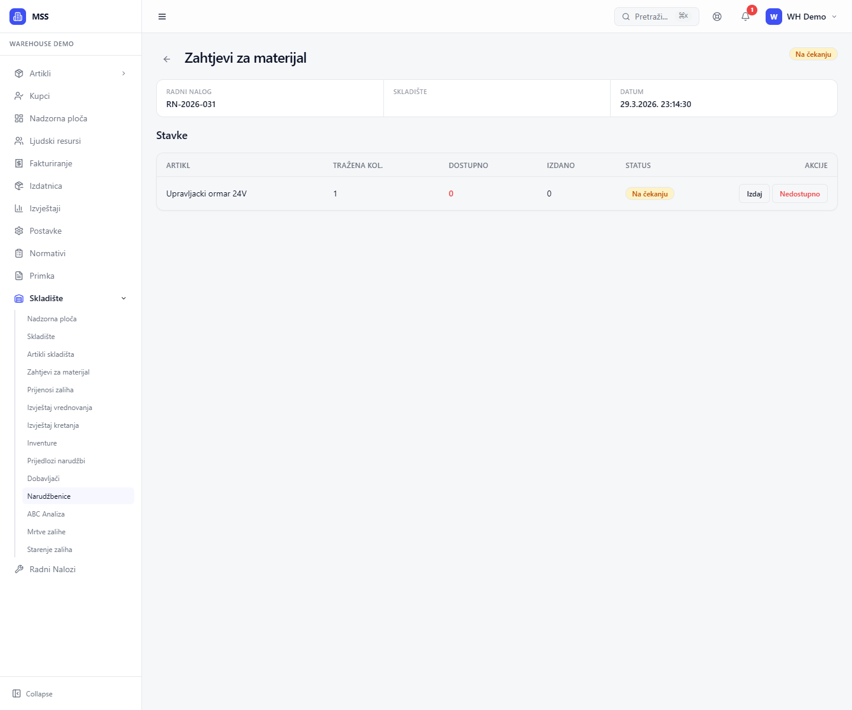Go to Postavke settings
852x710 pixels.
click(x=46, y=231)
